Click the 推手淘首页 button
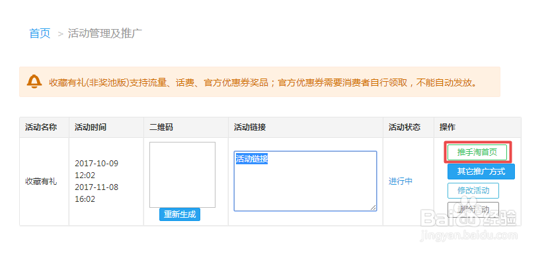The height and width of the screenshot is (254, 548). [x=477, y=152]
